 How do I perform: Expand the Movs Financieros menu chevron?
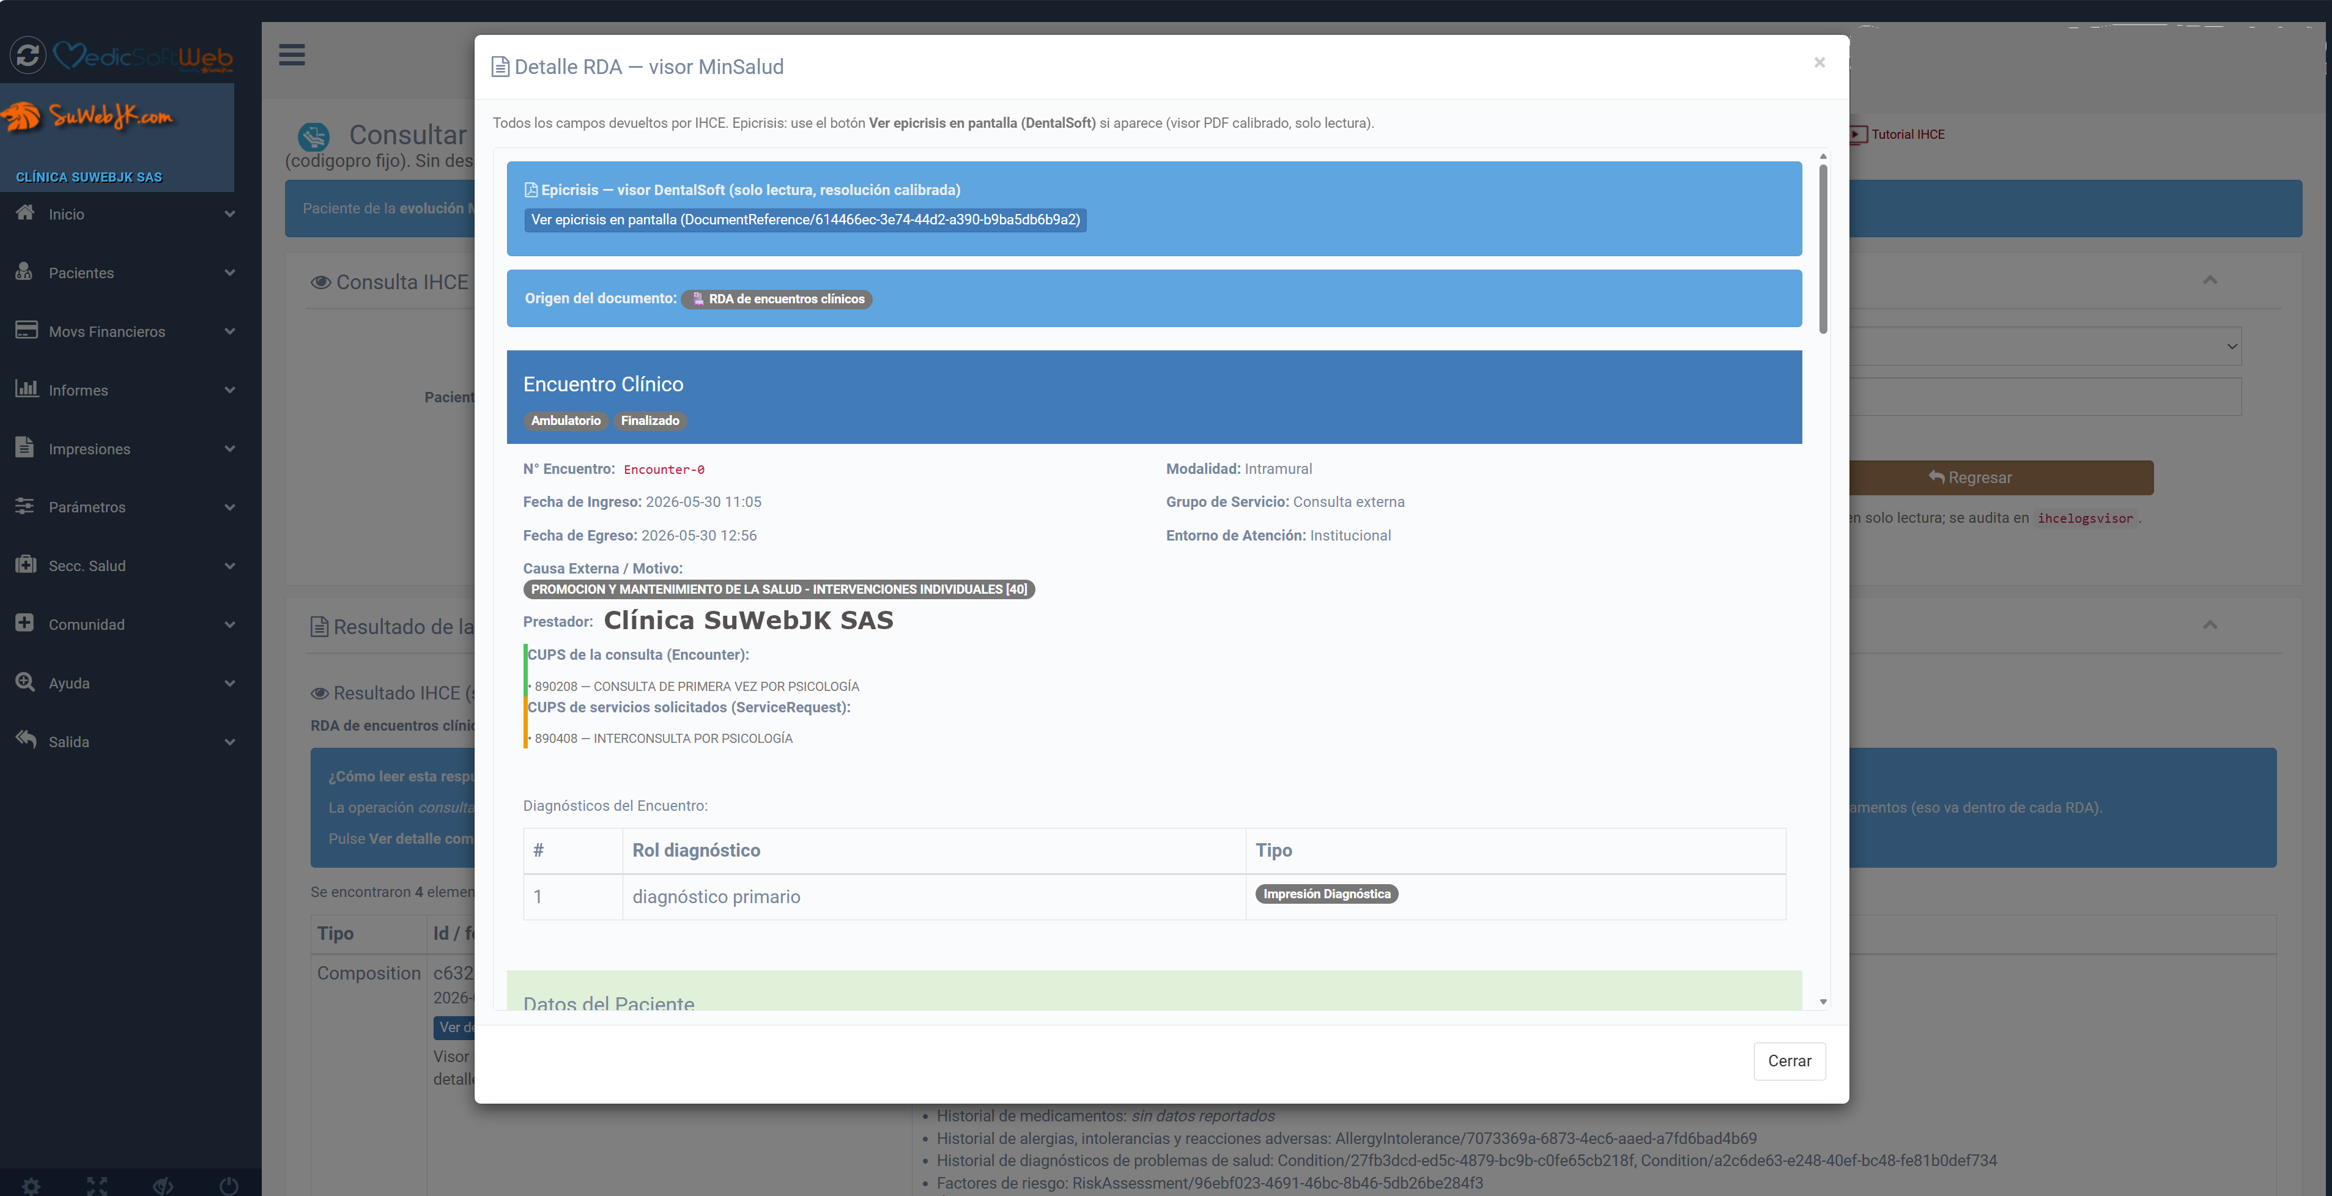[230, 332]
